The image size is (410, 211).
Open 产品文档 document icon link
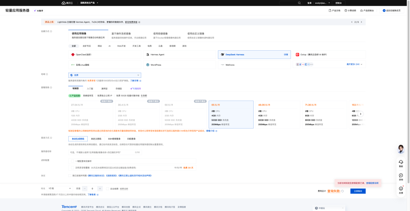(334, 11)
